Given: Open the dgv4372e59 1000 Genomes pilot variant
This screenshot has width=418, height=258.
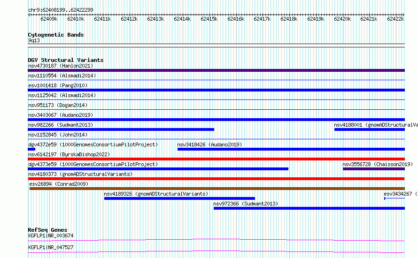Looking at the screenshot, I should [93, 144].
